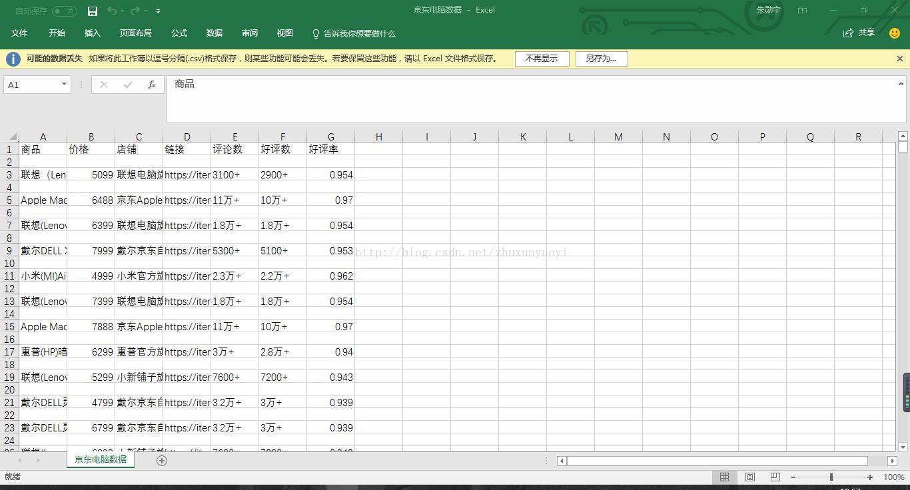
Task: Click cell with 惠普(HP) product name
Action: click(43, 352)
